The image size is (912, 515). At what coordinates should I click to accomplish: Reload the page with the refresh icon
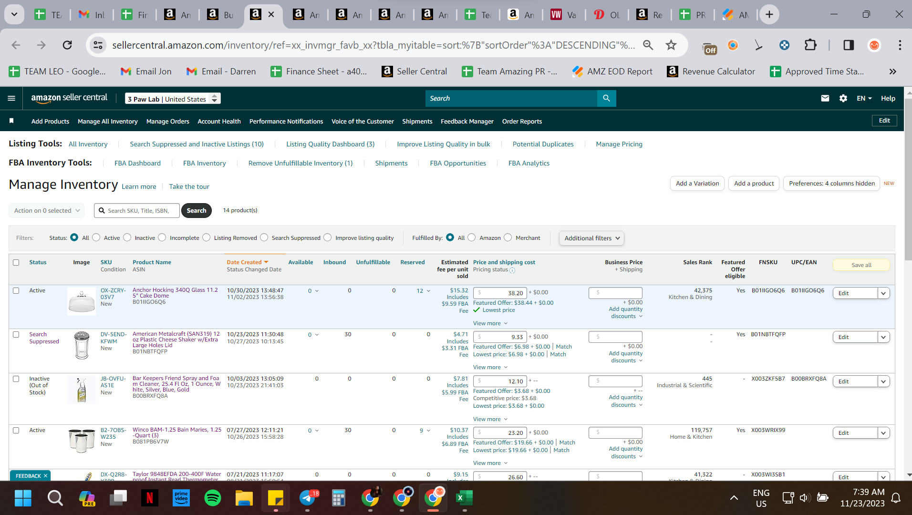click(67, 45)
